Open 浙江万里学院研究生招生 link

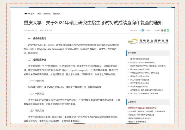click(140, 83)
